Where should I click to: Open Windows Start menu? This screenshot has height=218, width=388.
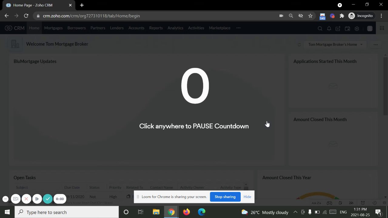tap(7, 212)
